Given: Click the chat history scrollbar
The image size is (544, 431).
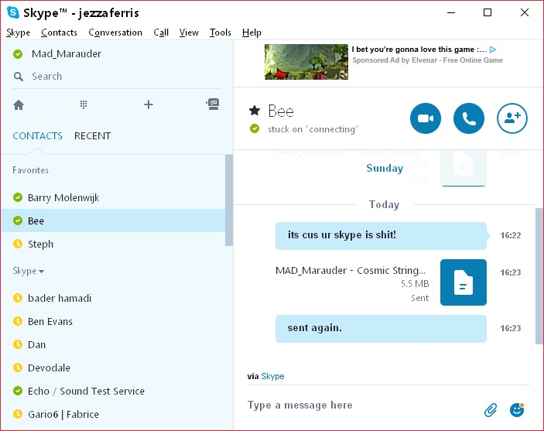Looking at the screenshot, I should pos(539,276).
